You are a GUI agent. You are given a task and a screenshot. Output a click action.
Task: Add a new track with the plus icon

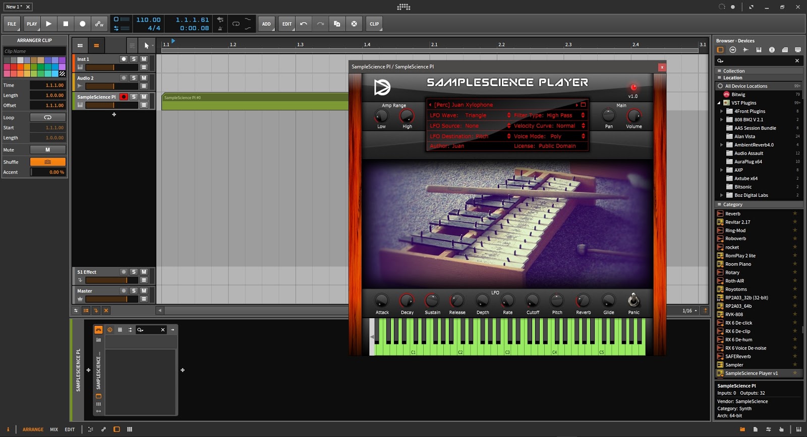point(114,114)
